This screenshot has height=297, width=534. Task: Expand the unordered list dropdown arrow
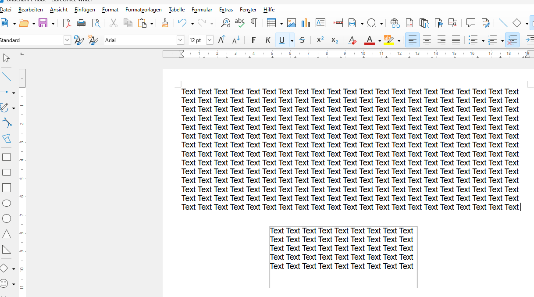point(483,40)
